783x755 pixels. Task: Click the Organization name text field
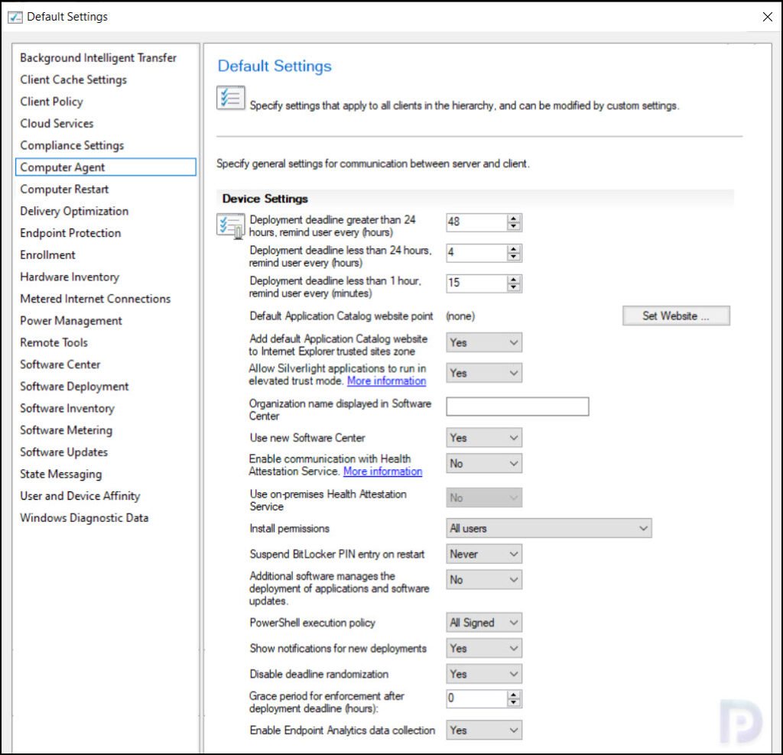pos(518,407)
